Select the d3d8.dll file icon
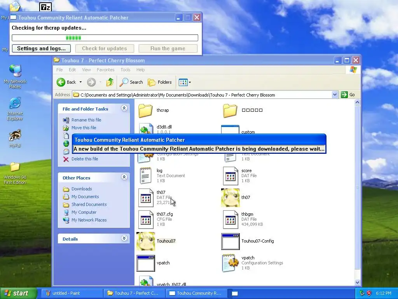 coord(146,129)
